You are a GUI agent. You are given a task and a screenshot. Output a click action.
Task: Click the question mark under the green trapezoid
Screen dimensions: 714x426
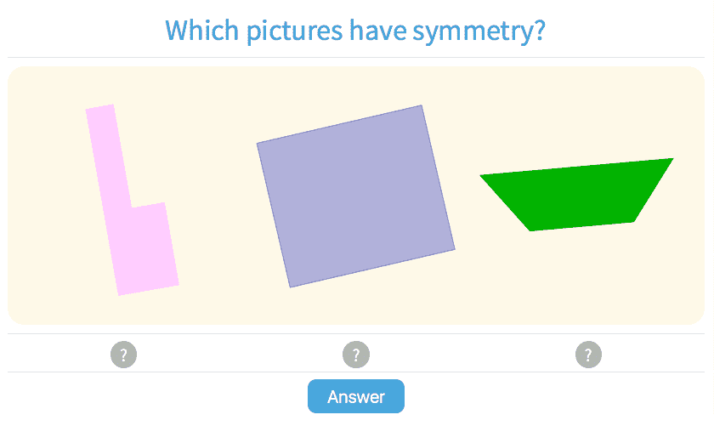pos(588,355)
